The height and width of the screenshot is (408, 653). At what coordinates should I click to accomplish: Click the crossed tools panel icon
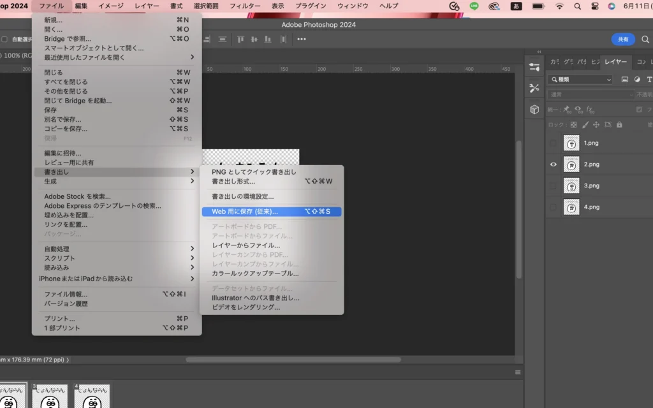click(x=534, y=88)
